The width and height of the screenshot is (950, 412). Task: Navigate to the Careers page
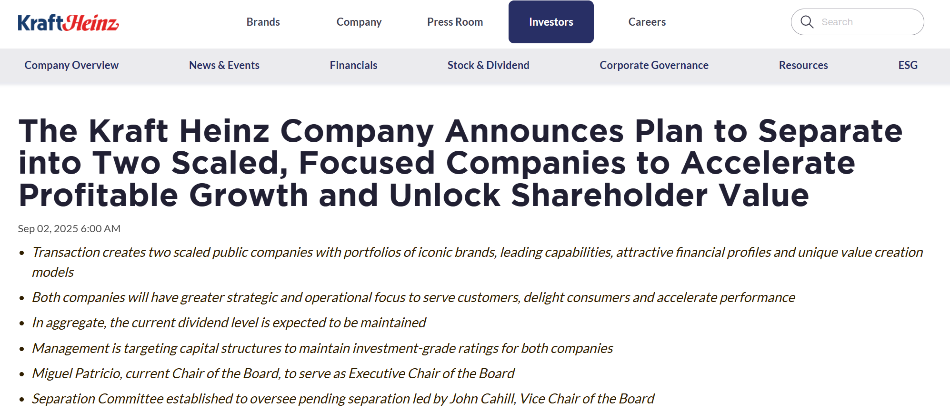(647, 22)
